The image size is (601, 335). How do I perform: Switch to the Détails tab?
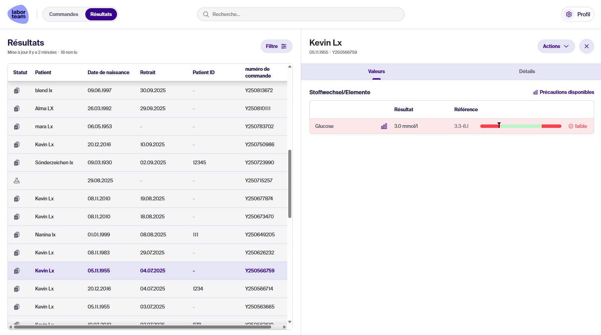[527, 71]
